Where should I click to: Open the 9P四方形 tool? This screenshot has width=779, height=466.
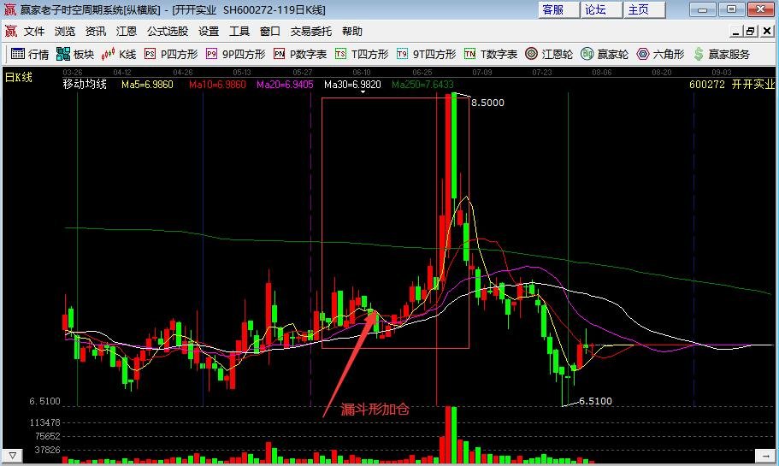point(236,54)
